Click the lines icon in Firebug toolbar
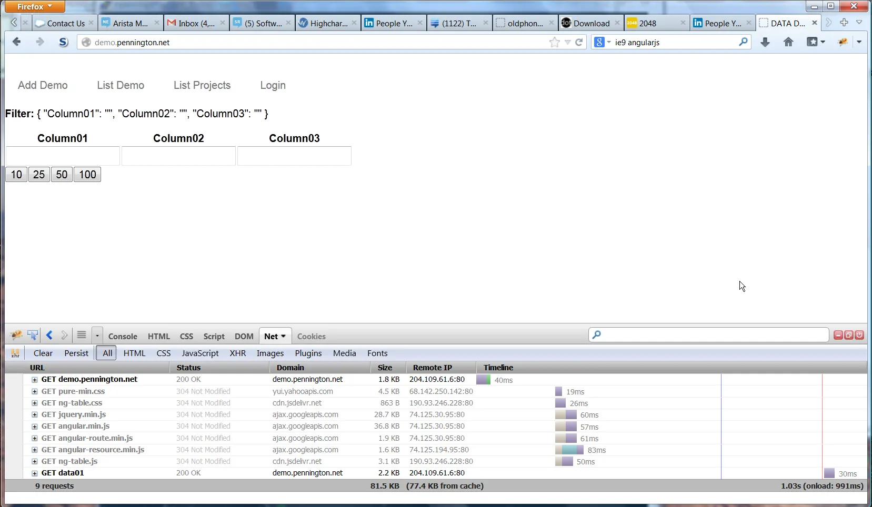The height and width of the screenshot is (507, 872). tap(82, 334)
